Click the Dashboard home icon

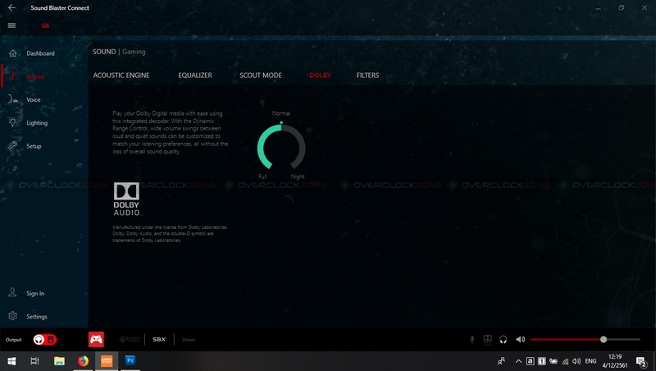13,53
